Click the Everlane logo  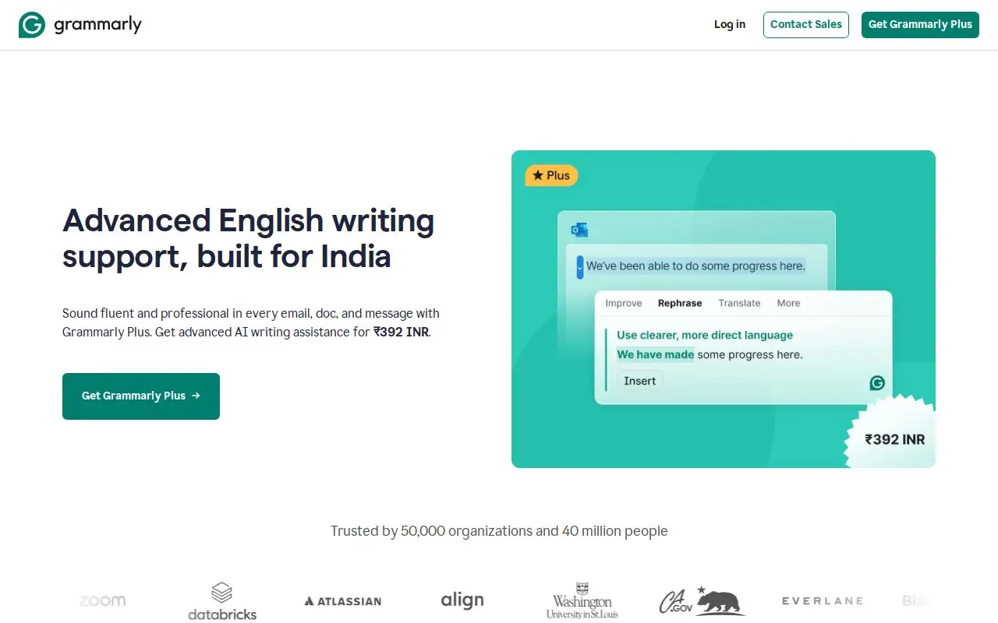(823, 600)
